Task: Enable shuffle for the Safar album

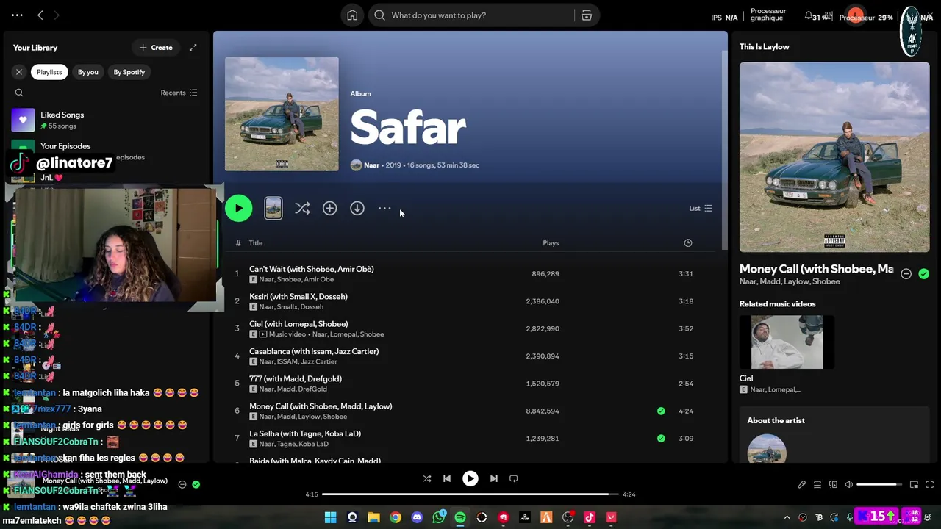Action: (302, 209)
